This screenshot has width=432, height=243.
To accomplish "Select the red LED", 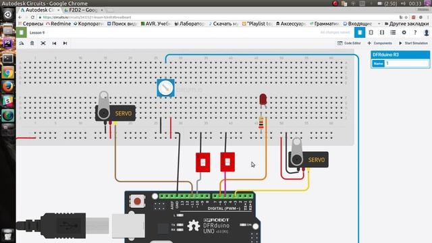I will point(263,100).
